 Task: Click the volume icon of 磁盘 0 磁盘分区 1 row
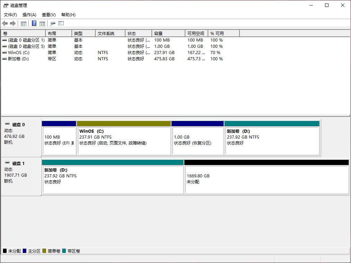5,40
